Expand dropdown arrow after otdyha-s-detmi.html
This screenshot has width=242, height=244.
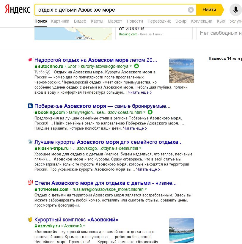pyautogui.click(x=140, y=148)
